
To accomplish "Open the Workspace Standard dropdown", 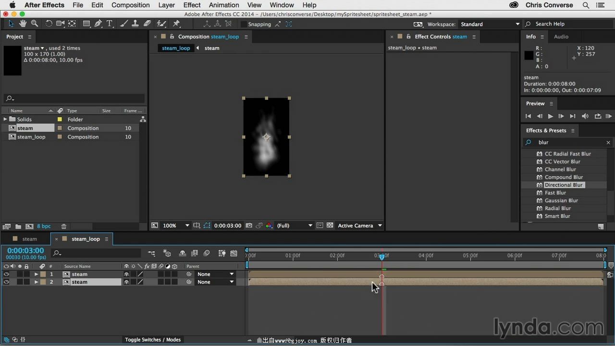I will click(490, 24).
